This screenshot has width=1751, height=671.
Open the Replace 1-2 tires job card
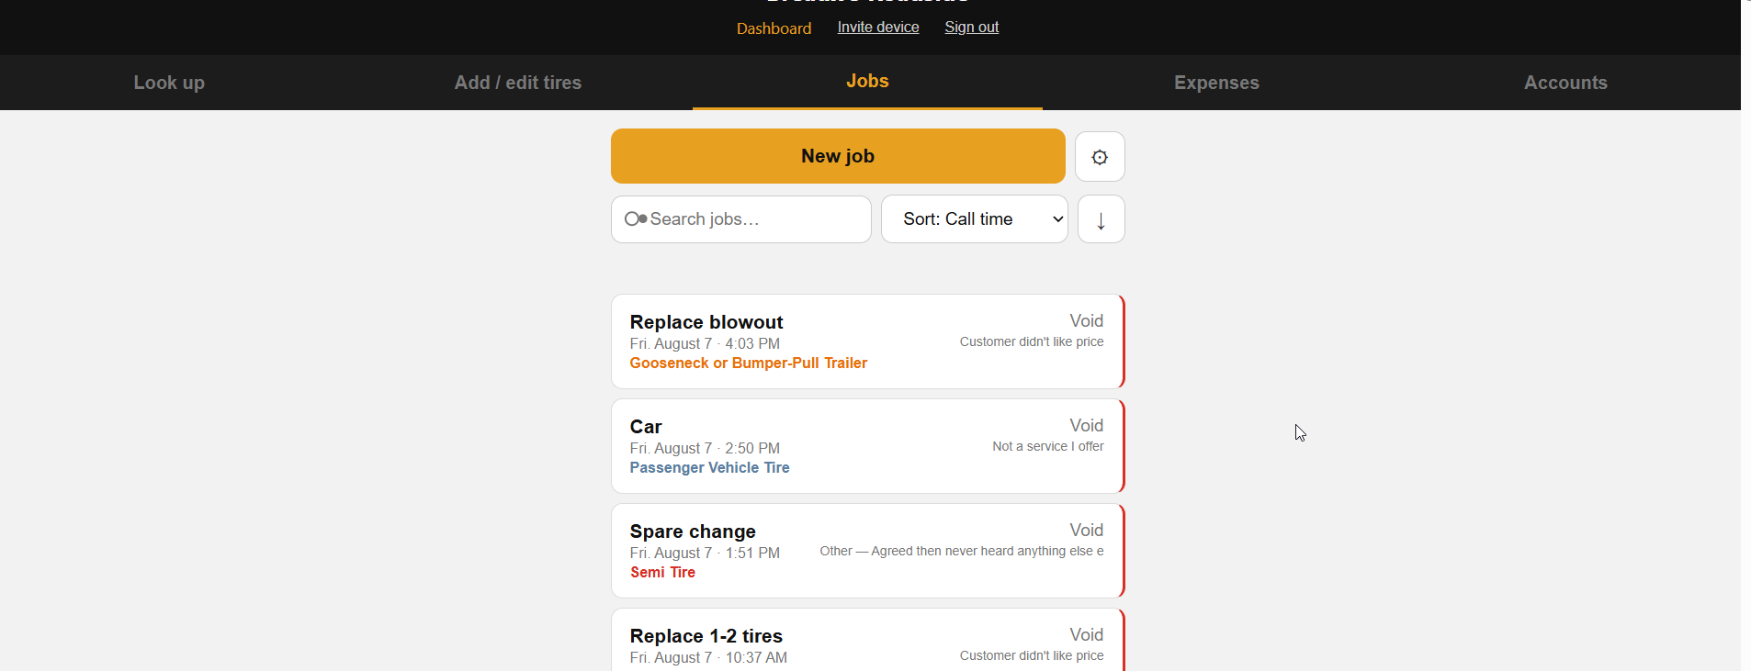tap(867, 640)
